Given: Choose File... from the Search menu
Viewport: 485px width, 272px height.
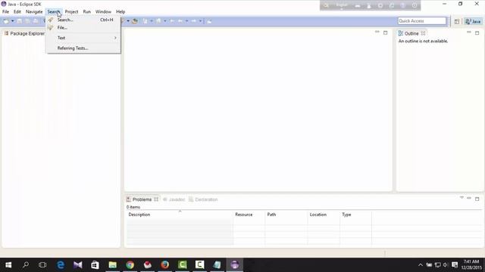Looking at the screenshot, I should (x=83, y=28).
